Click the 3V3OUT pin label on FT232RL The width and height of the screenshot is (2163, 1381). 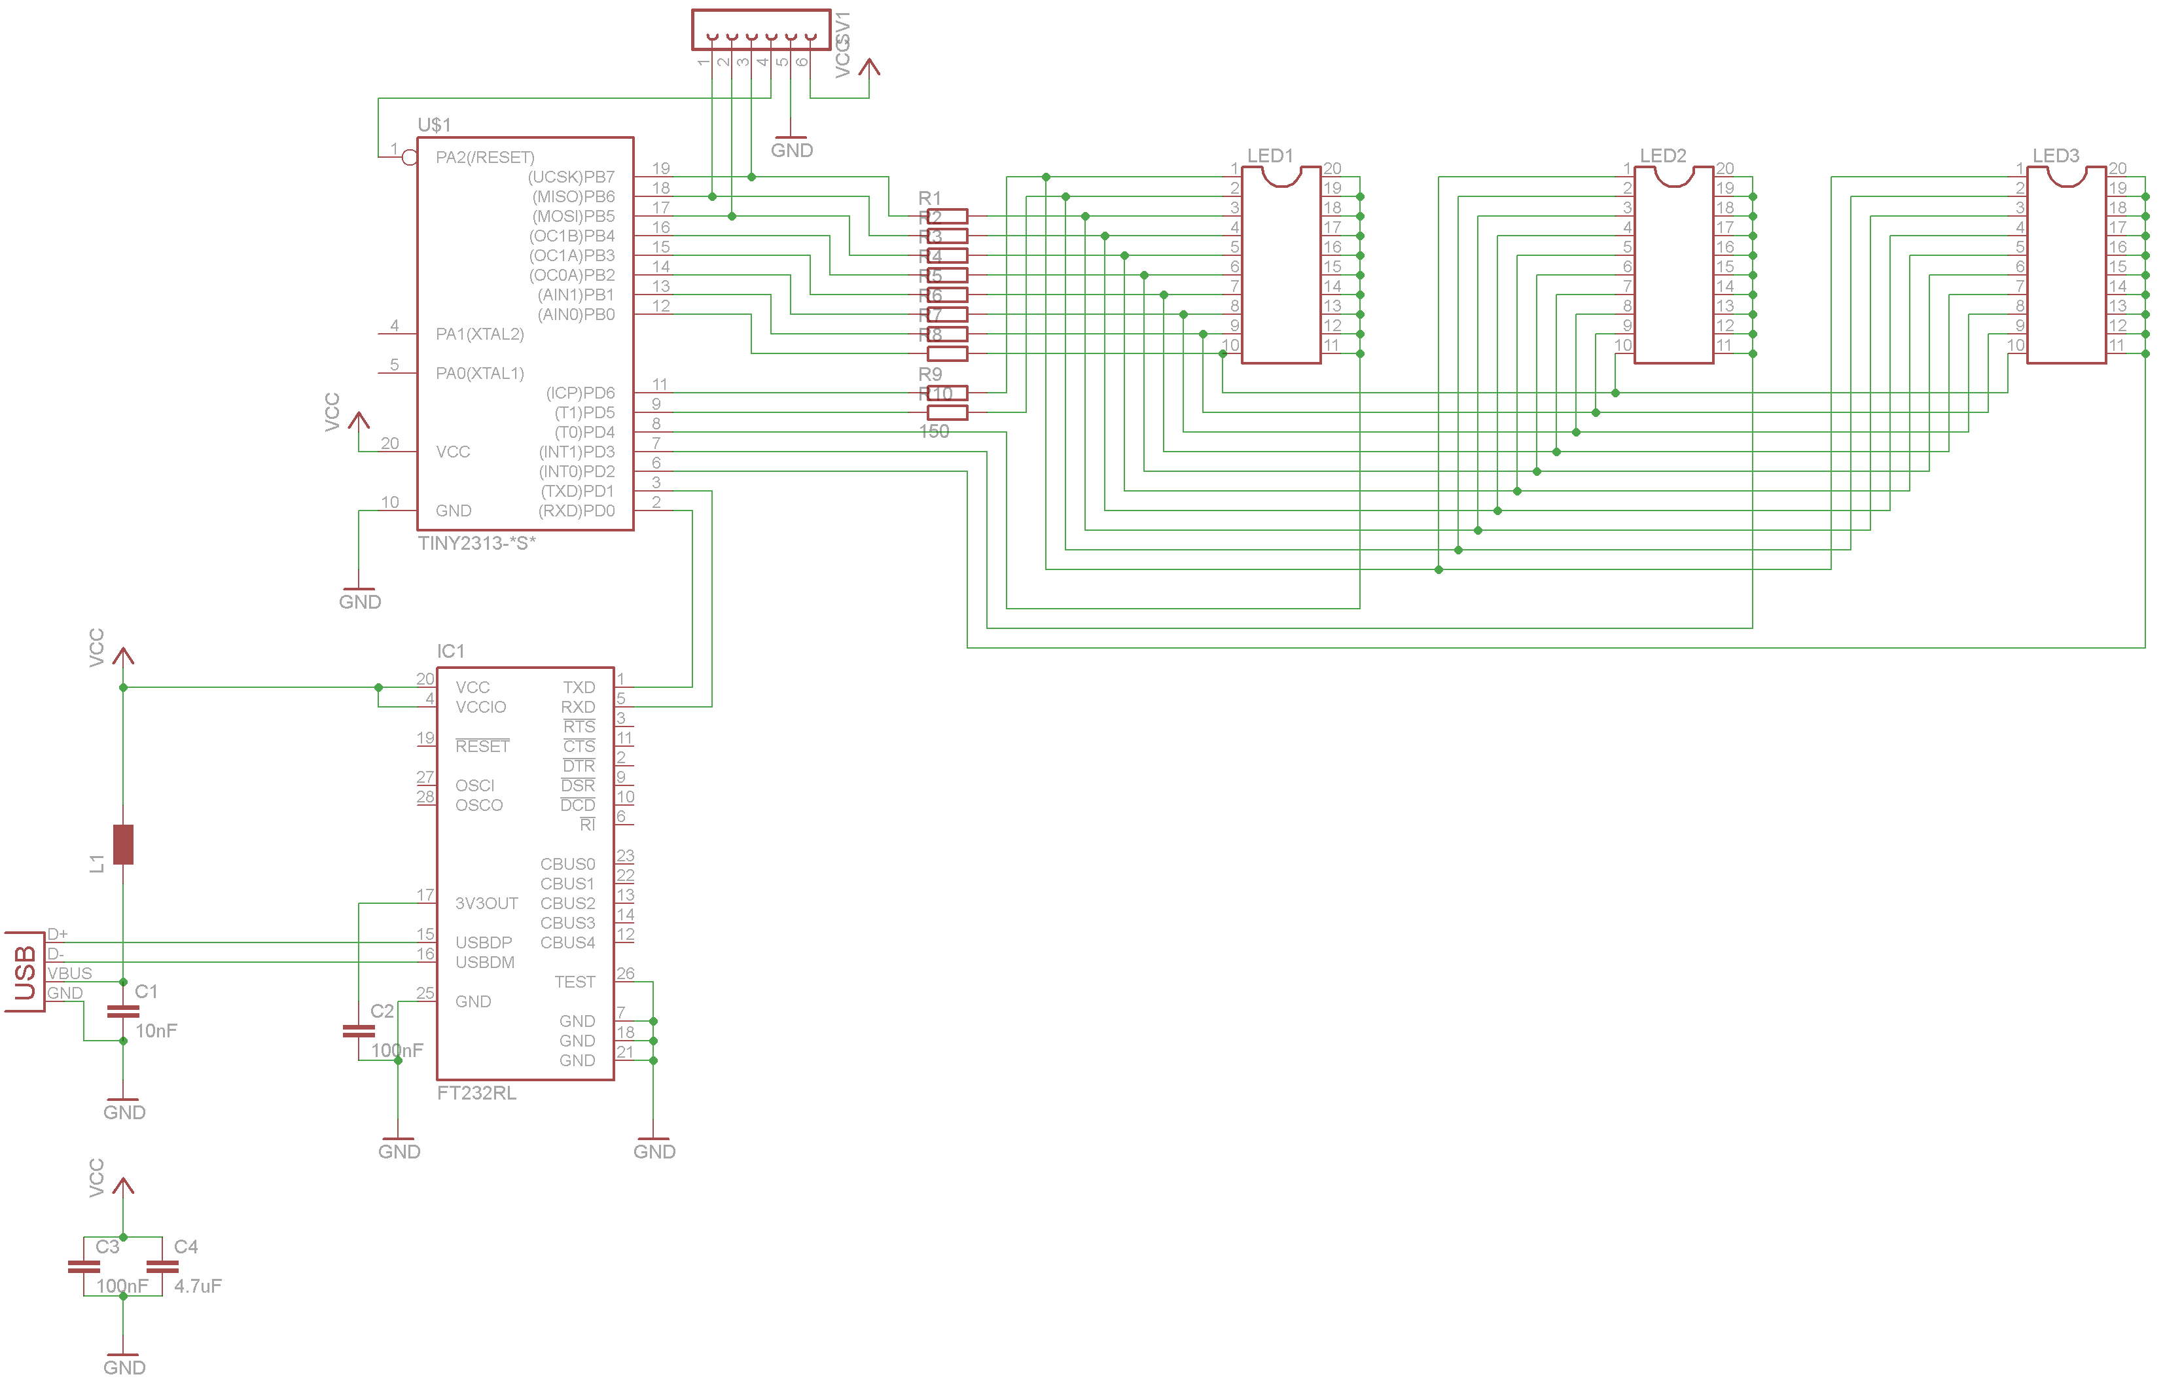pyautogui.click(x=486, y=903)
